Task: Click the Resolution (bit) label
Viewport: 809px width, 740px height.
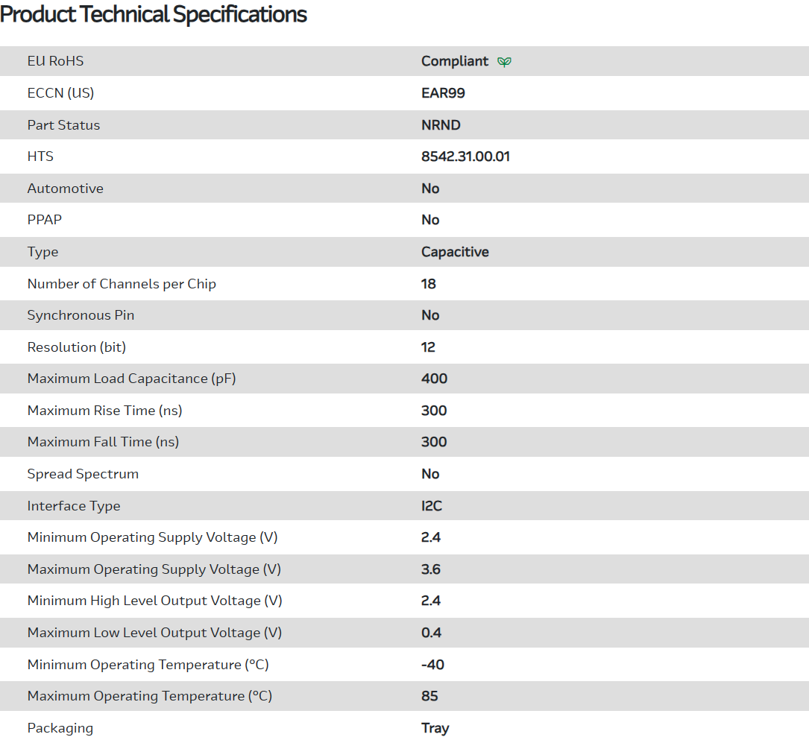Action: click(77, 347)
